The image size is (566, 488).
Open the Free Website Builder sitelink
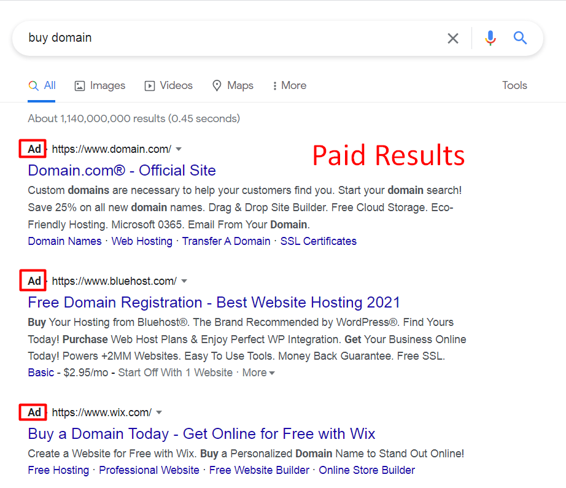[x=259, y=470]
